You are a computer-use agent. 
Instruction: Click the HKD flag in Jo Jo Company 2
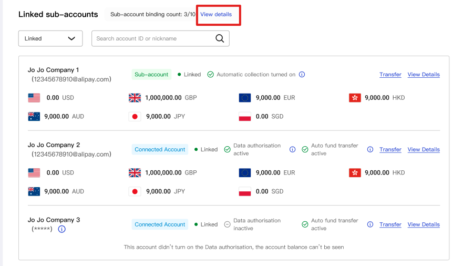355,172
